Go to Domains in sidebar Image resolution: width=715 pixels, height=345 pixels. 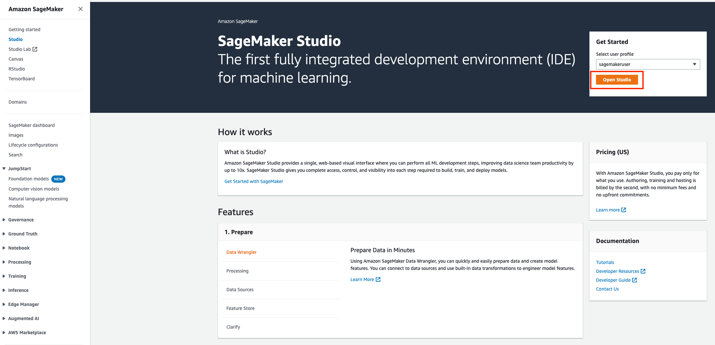click(x=18, y=102)
